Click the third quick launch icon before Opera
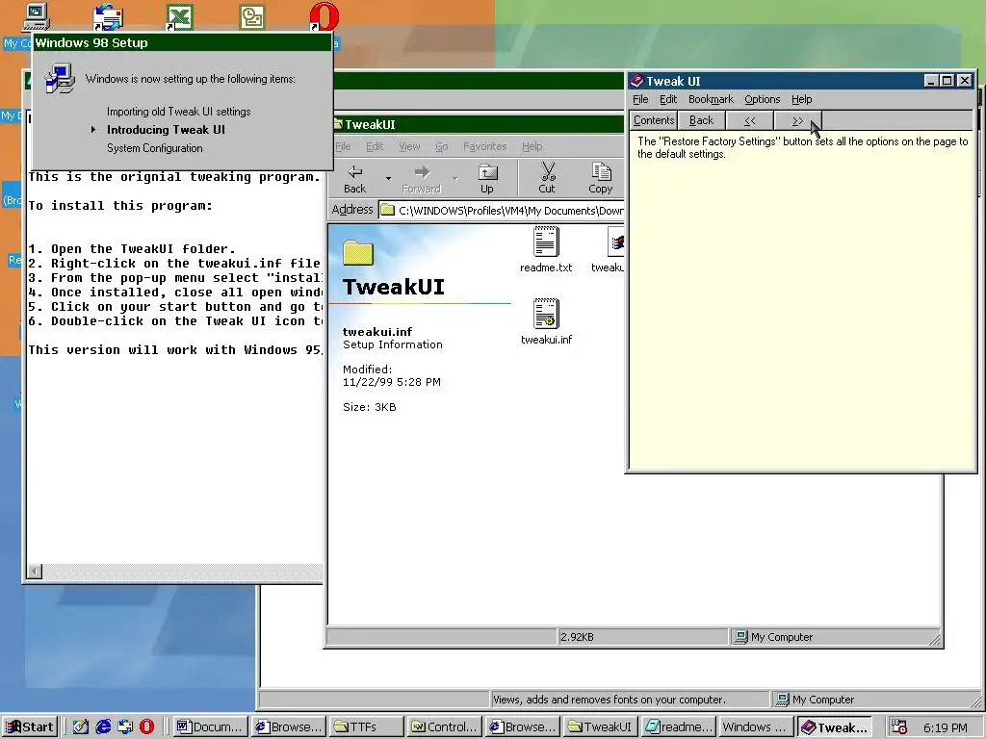Screen dimensions: 986x739 pos(125,726)
